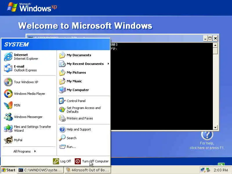Select the My Documents menu entry
Image resolution: width=232 pixels, height=174 pixels.
[x=84, y=55]
